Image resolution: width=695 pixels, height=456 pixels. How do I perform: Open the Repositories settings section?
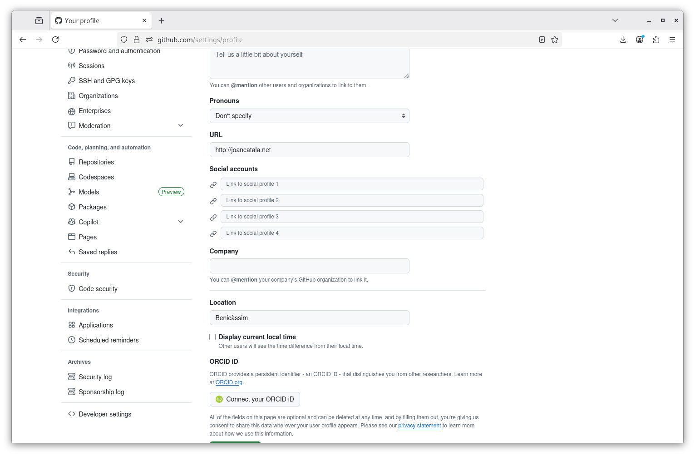tap(96, 162)
